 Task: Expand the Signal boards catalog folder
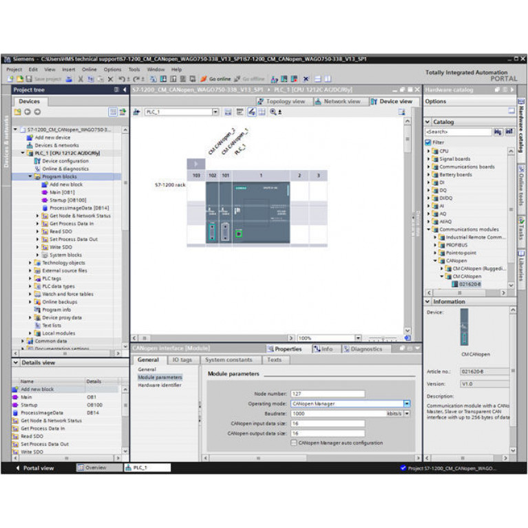[429, 159]
